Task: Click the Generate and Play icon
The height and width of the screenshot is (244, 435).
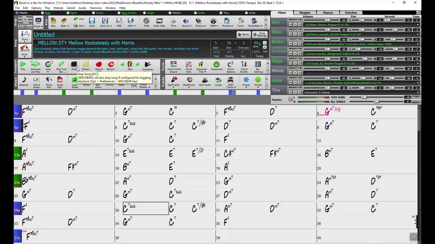Action: coord(35,66)
